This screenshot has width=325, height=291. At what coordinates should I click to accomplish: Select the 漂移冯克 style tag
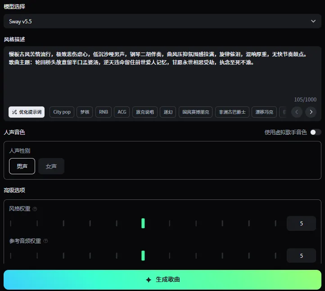(264, 112)
